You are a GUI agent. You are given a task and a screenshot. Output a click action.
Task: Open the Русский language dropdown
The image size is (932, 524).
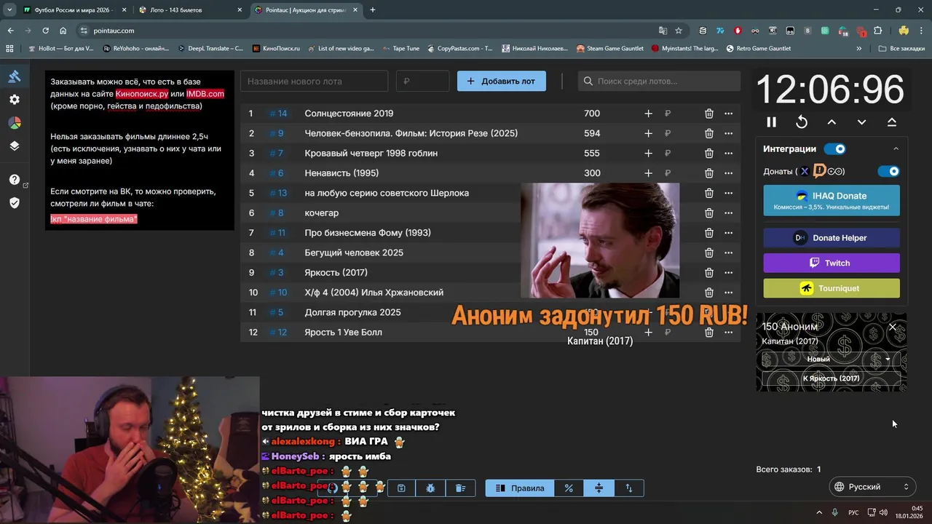pos(872,487)
